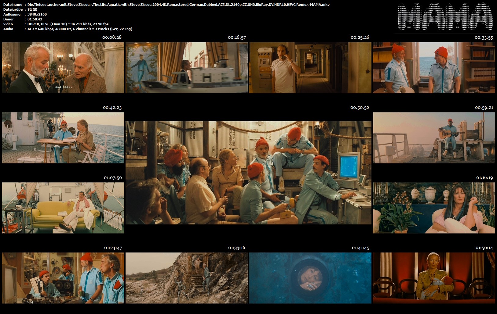497x314 pixels.
Task: Click the wall phone scene thumbnail at 00:25:26
Action: pos(310,68)
